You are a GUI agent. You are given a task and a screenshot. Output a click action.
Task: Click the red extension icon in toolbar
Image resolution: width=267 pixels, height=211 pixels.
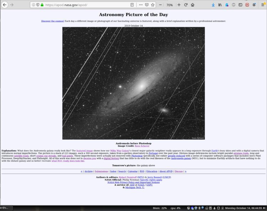click(x=247, y=5)
